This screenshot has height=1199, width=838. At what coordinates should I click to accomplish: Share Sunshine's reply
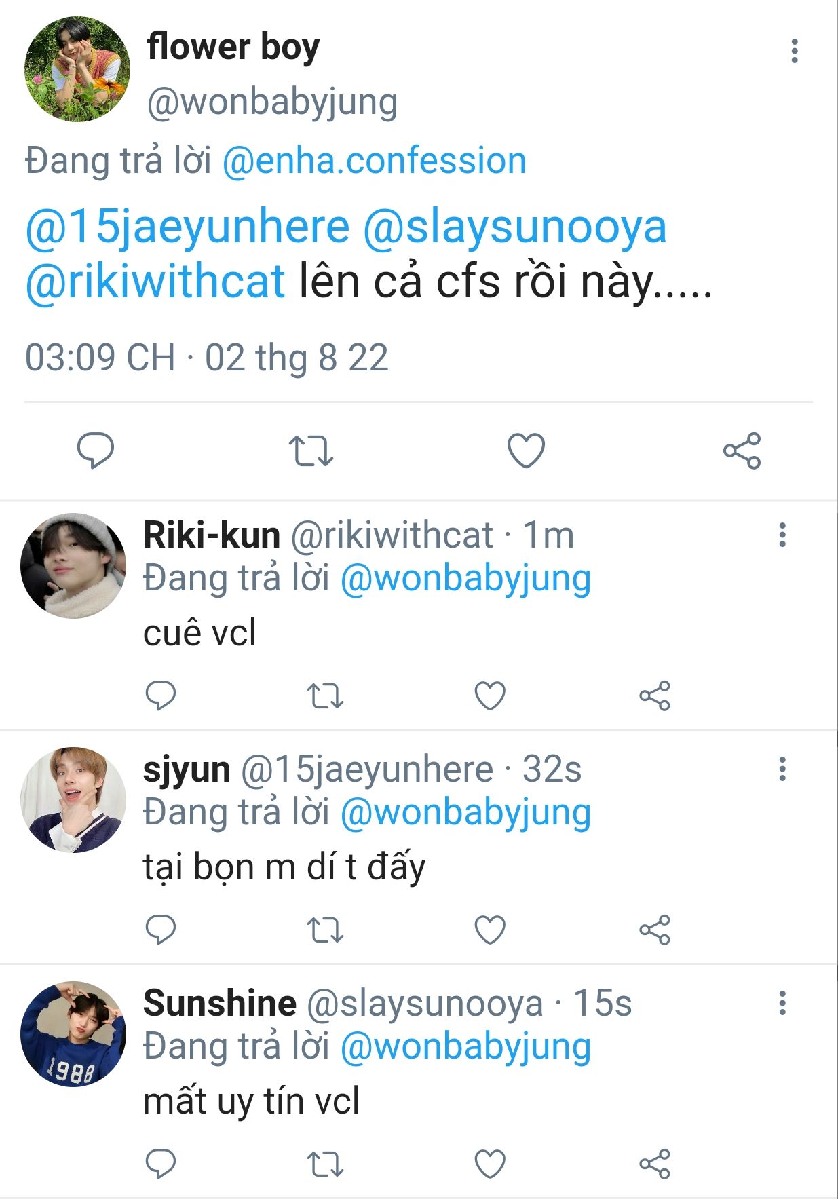coord(655,1164)
